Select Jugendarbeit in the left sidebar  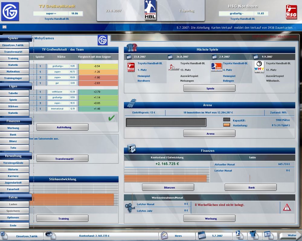(x=13, y=183)
